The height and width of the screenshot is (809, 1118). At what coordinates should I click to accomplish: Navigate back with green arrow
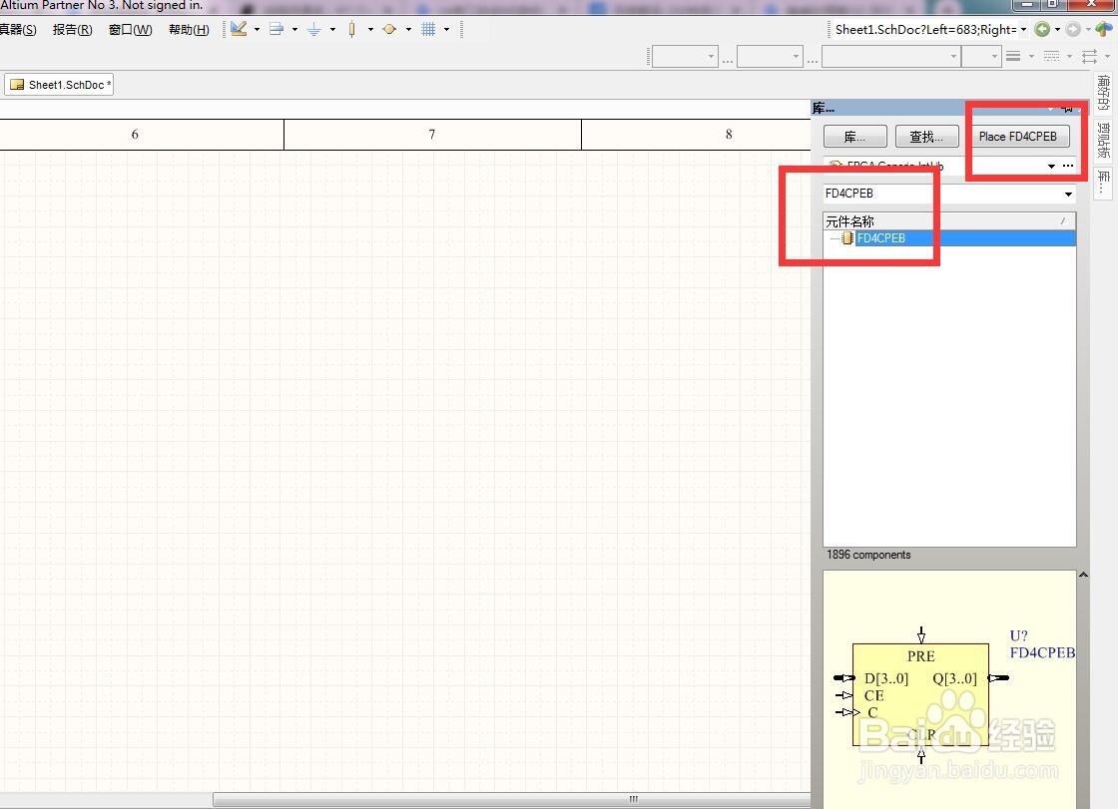point(1042,29)
